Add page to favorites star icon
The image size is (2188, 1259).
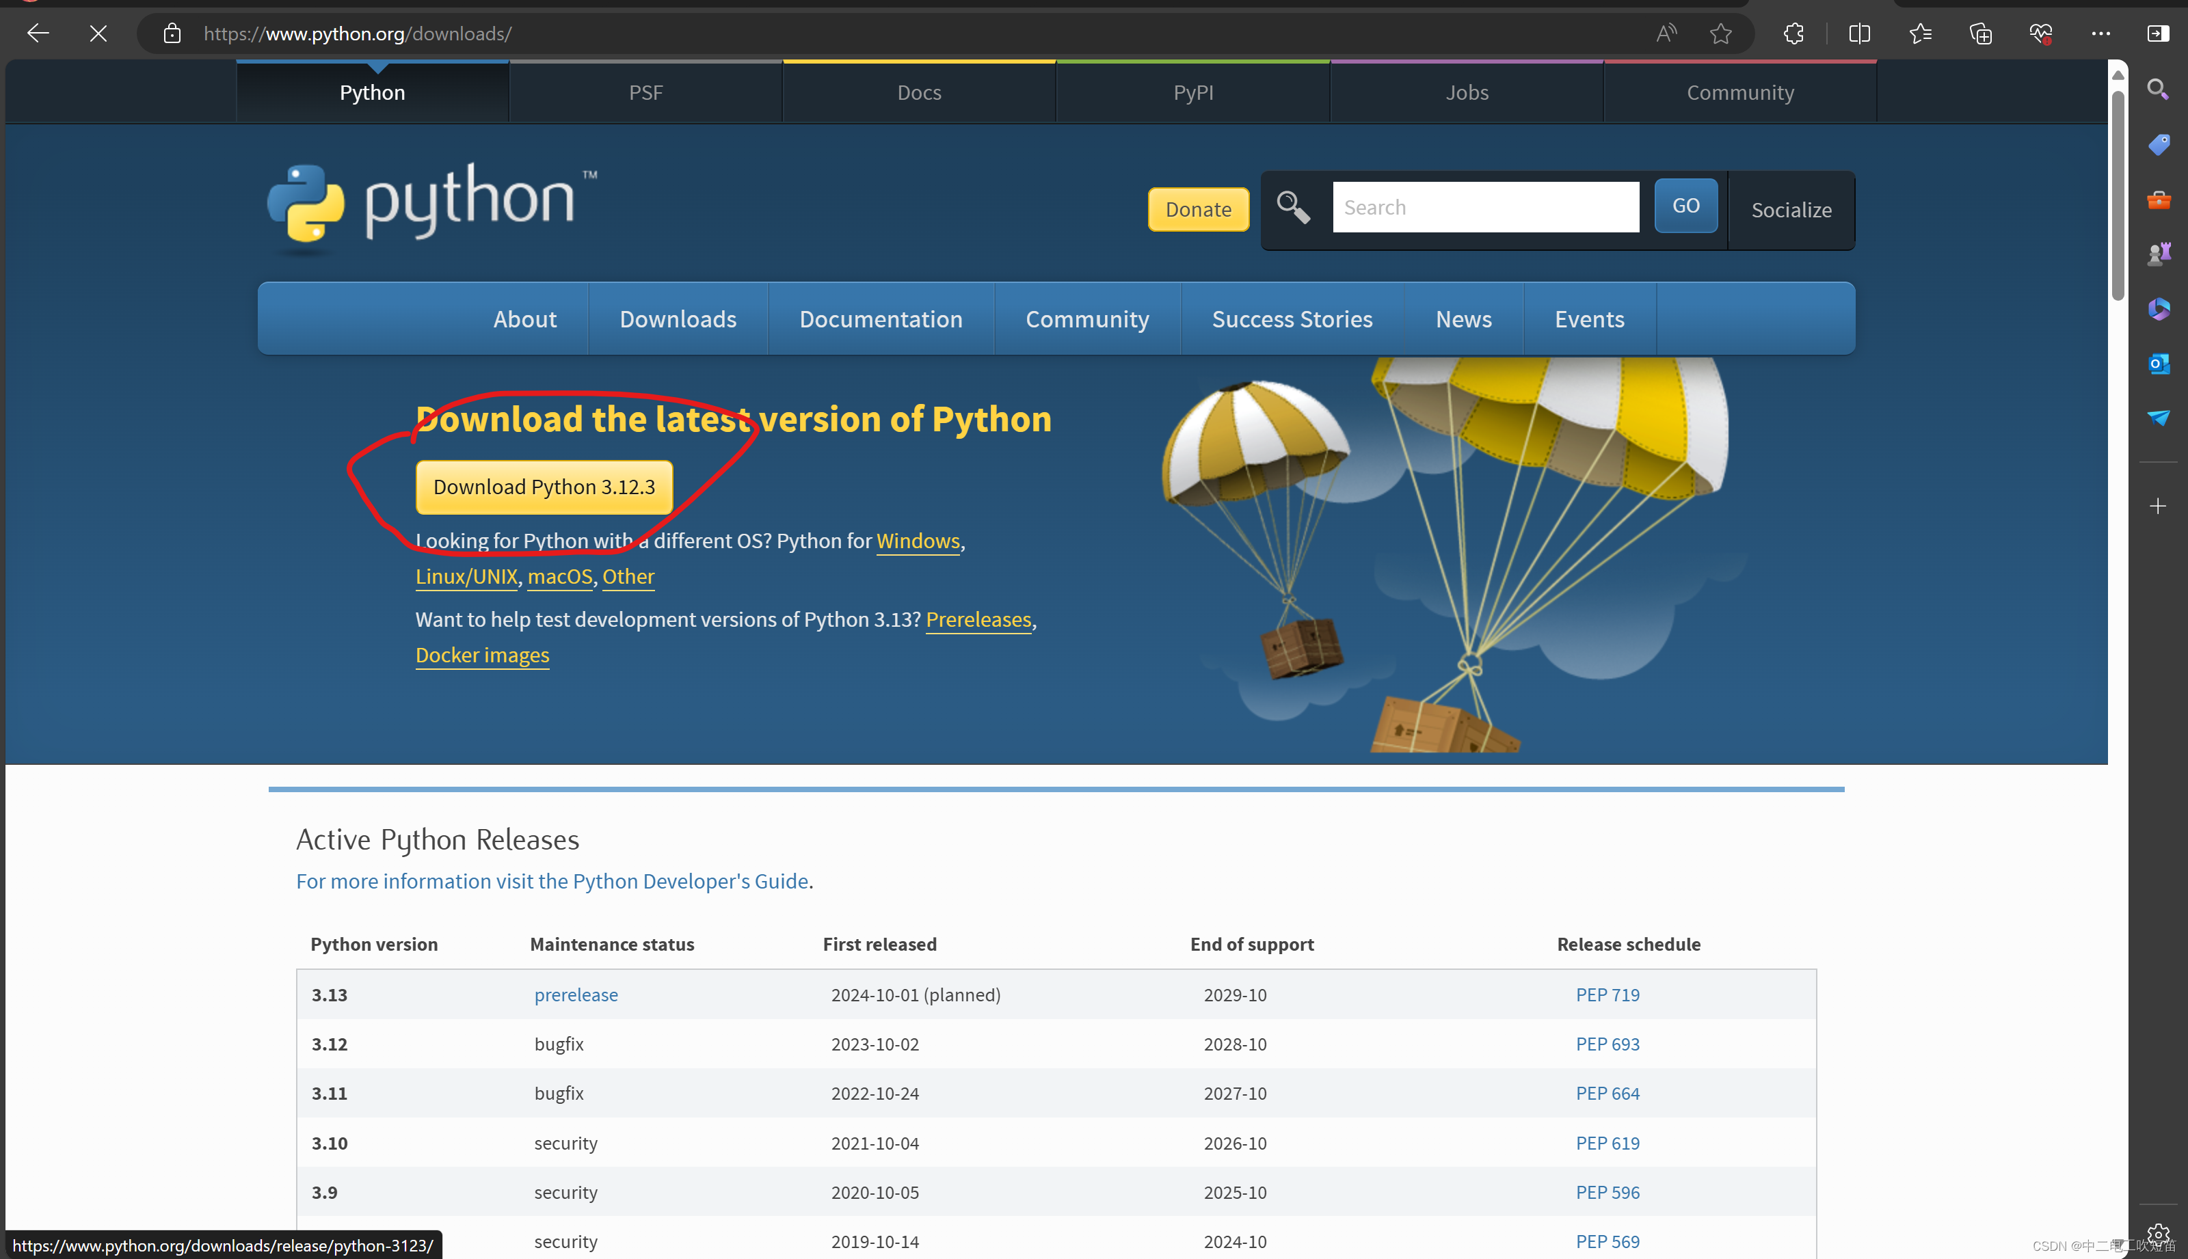click(x=1720, y=33)
